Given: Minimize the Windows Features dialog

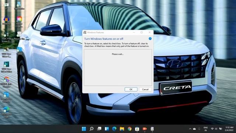Looking at the screenshot, I should click(x=134, y=33).
